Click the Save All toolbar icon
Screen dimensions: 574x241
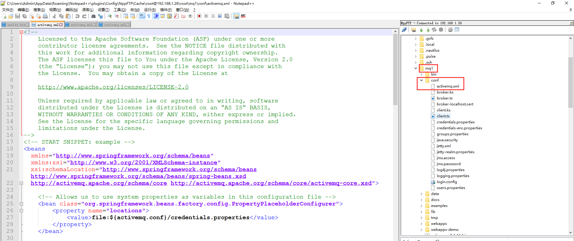25,16
